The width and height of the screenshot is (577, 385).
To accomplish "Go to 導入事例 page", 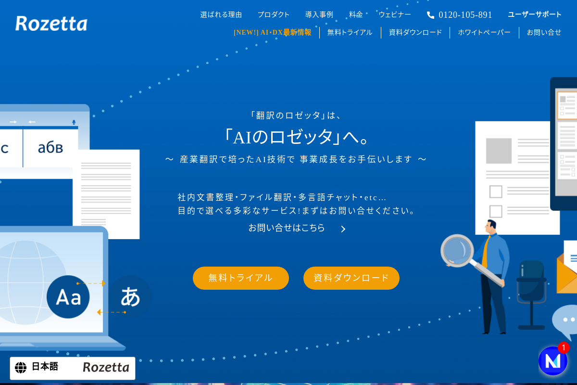I will click(319, 14).
